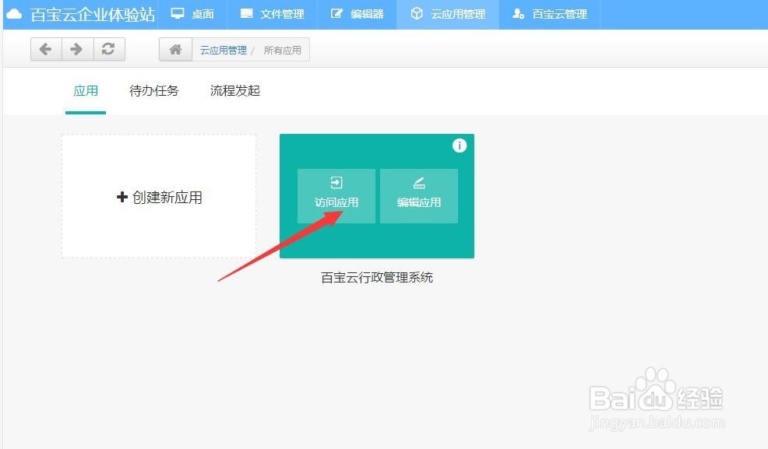Click 编辑应用 to edit the application
Viewport: 768px width, 449px height.
418,195
